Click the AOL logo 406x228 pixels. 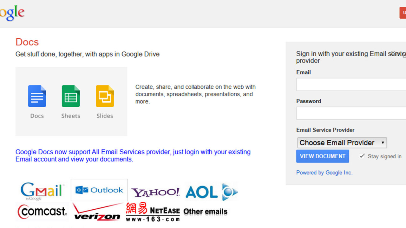pyautogui.click(x=211, y=192)
